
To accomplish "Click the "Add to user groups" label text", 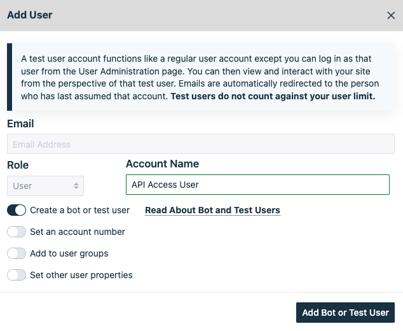I will (69, 253).
